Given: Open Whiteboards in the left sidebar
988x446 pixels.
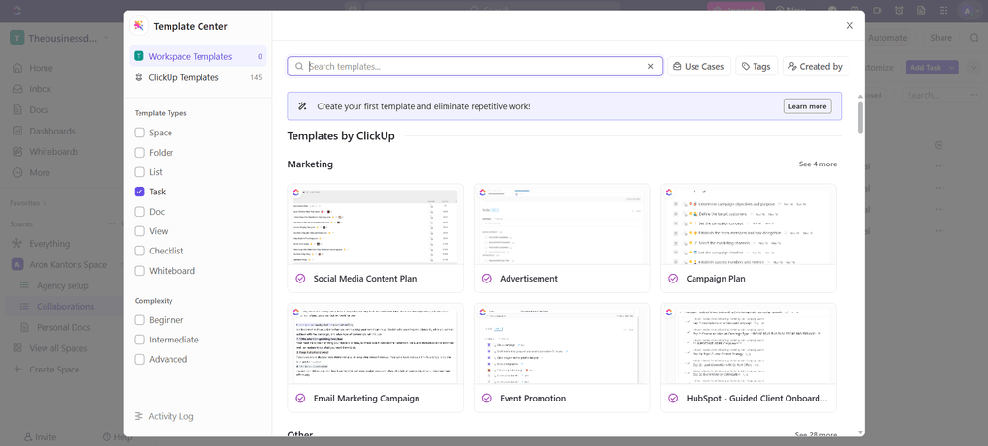Looking at the screenshot, I should (x=53, y=152).
